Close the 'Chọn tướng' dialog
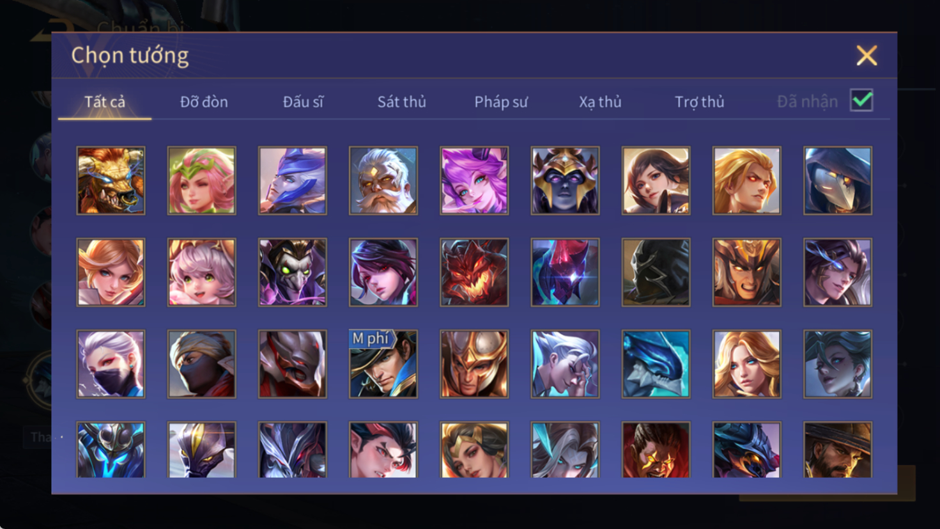The width and height of the screenshot is (940, 529). 867,56
